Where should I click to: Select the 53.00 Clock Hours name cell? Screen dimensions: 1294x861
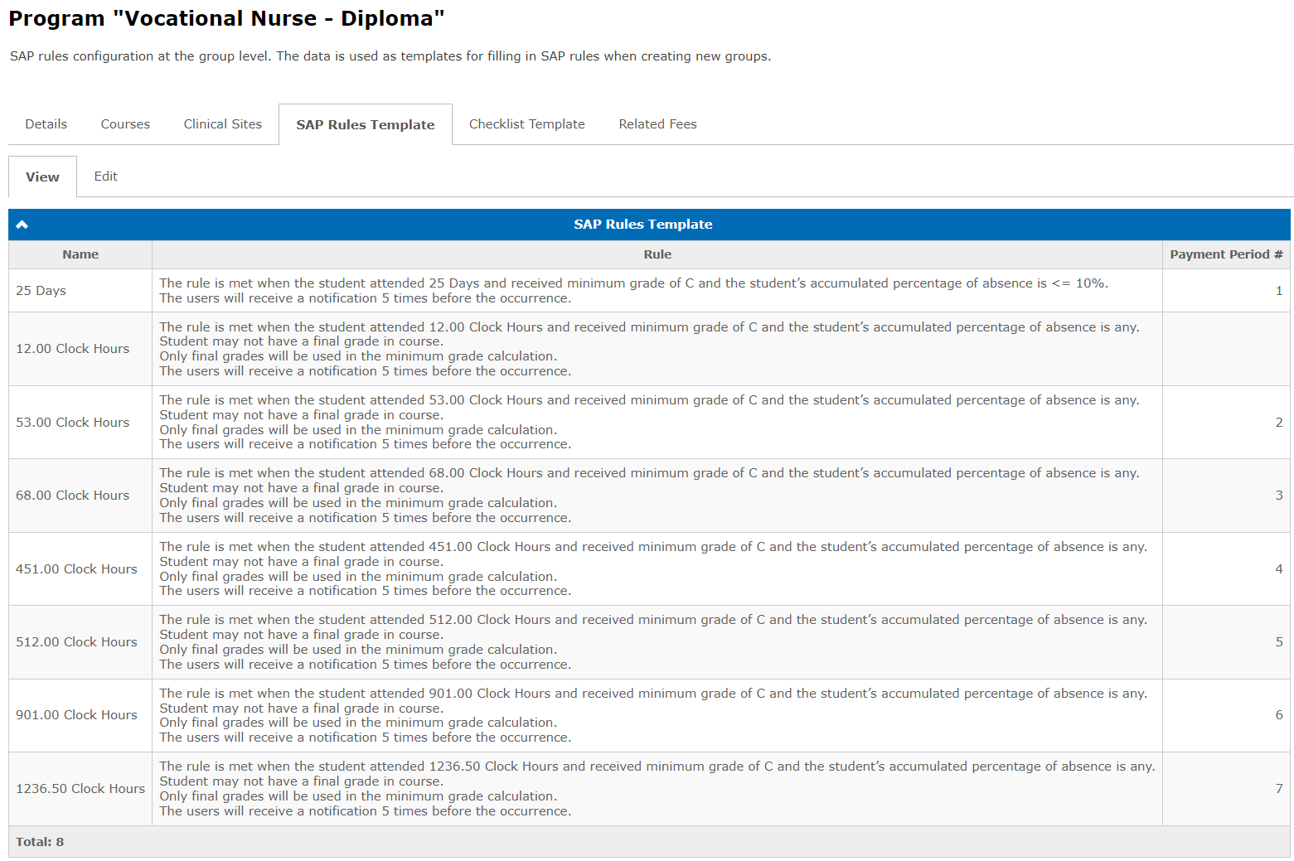80,423
